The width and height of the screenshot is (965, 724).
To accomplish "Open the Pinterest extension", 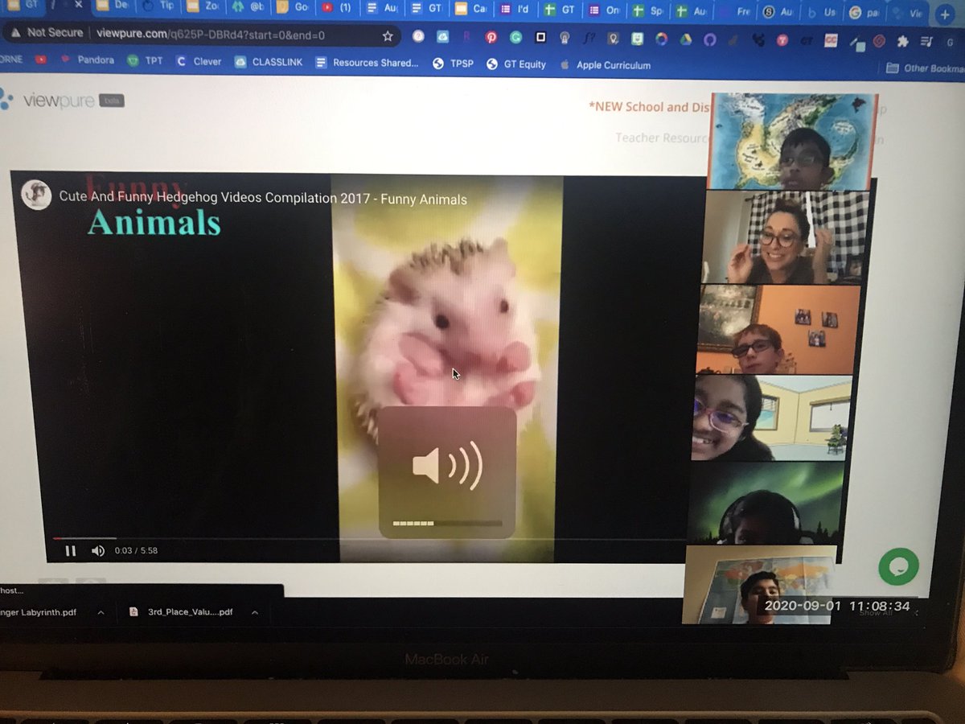I will 491,37.
